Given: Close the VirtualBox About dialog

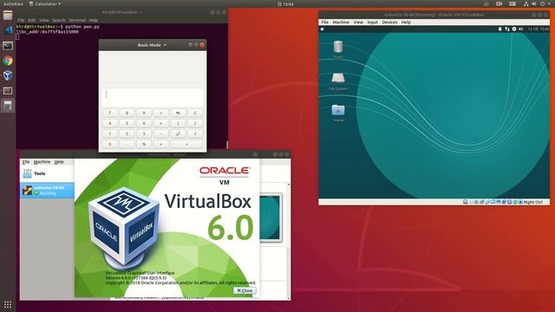Looking at the screenshot, I should coord(245,290).
